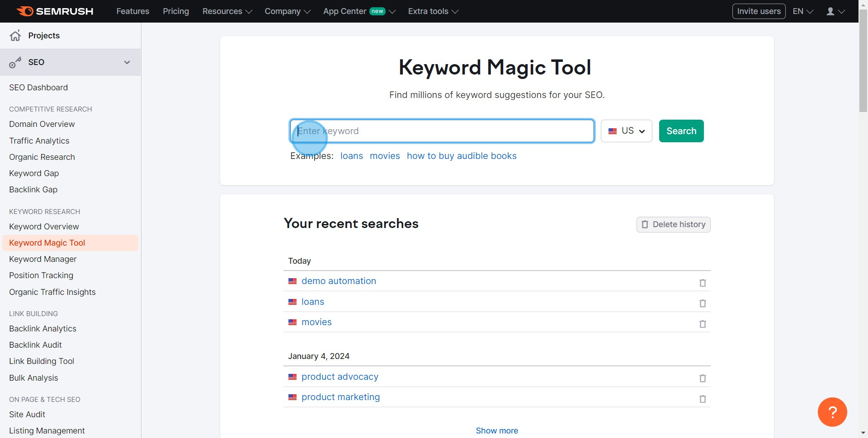Viewport: 868px width, 438px height.
Task: Open Bulk Analysis in sidebar
Action: click(x=33, y=378)
